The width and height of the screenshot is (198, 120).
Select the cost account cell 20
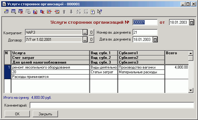(50, 72)
